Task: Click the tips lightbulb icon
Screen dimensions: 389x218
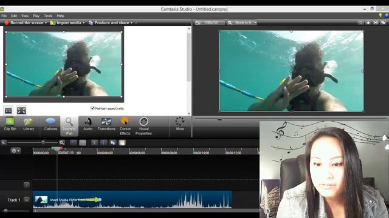Action: (380, 15)
